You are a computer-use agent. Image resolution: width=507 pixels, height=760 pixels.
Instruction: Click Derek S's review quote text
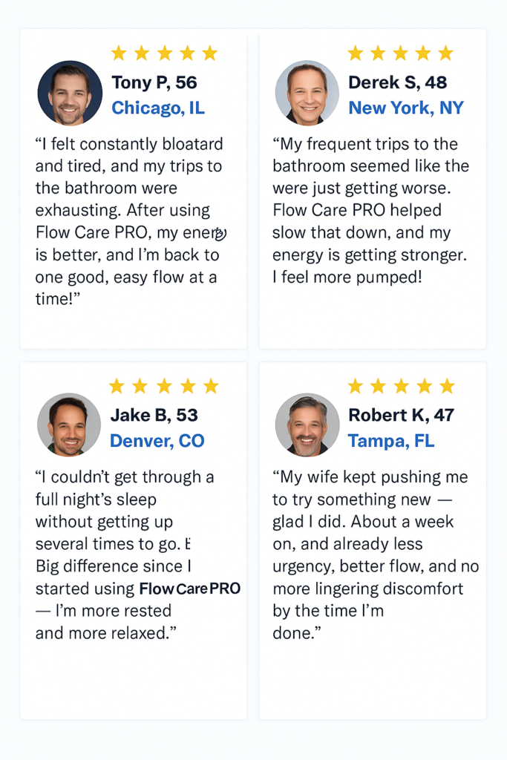click(x=370, y=210)
